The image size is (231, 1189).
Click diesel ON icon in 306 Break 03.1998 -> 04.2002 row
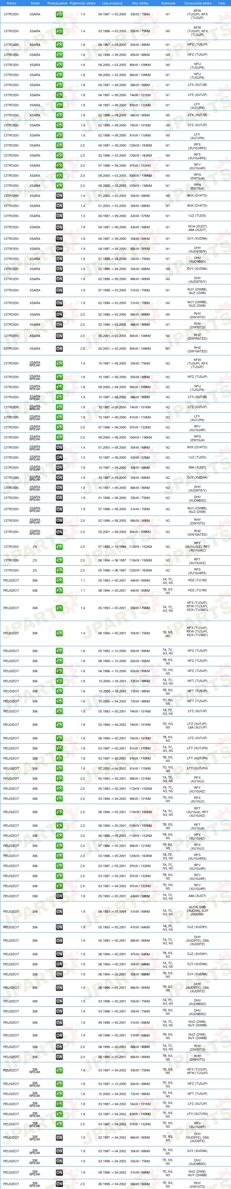(59, 1161)
